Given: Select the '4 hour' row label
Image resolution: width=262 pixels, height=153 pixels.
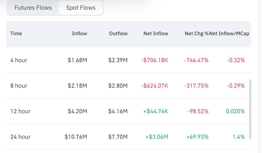Looking at the screenshot, I should click(x=19, y=60).
